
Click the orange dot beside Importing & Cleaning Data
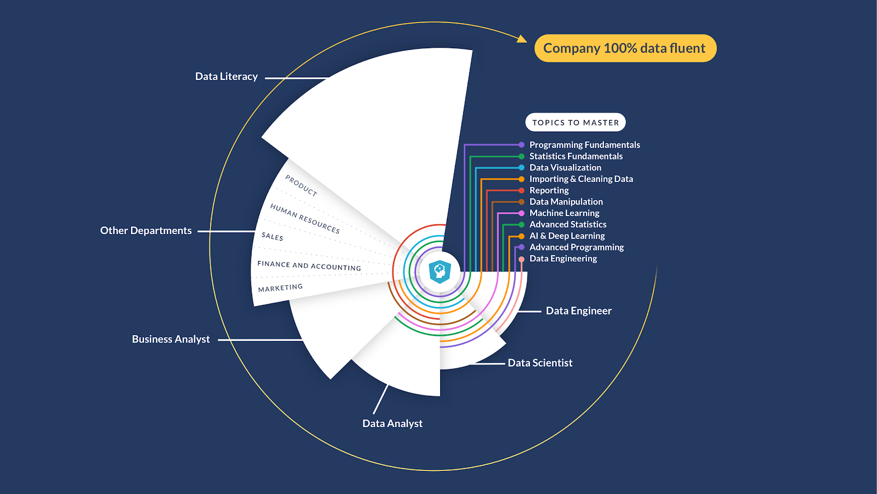point(521,179)
